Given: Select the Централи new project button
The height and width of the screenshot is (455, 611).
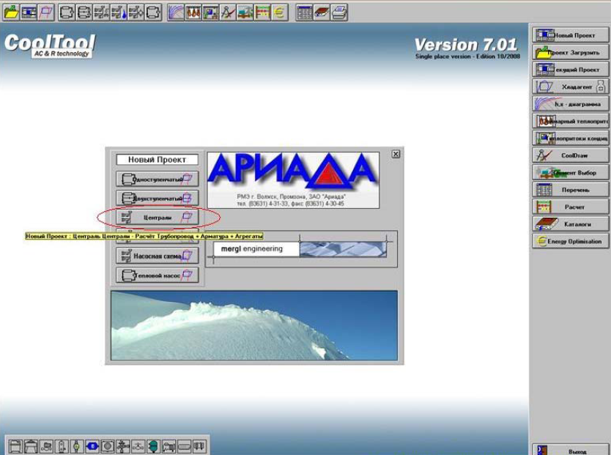Looking at the screenshot, I should (157, 218).
